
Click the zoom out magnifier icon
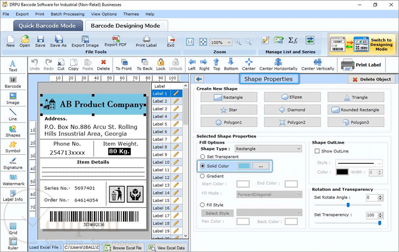click(248, 42)
